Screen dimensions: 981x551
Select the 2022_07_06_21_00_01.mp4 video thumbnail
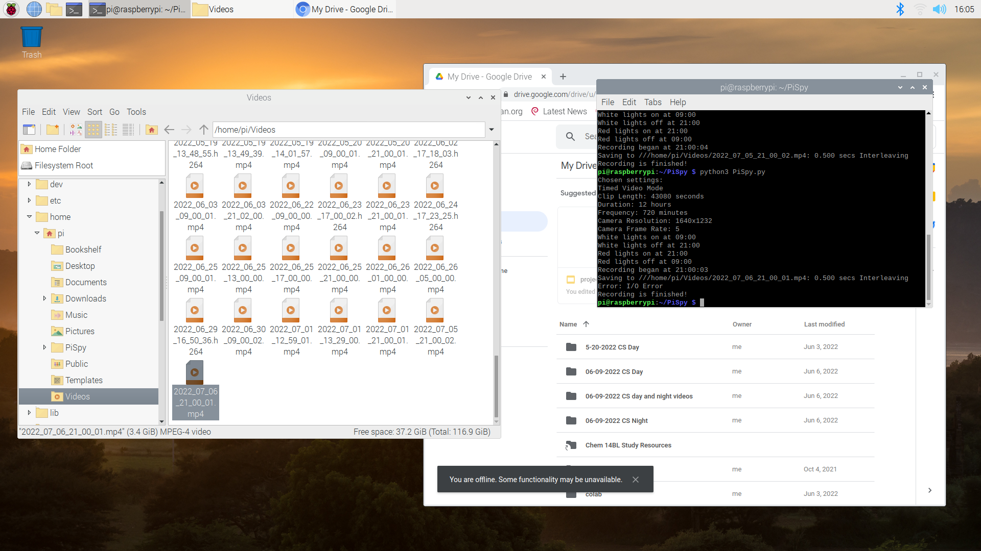click(195, 372)
